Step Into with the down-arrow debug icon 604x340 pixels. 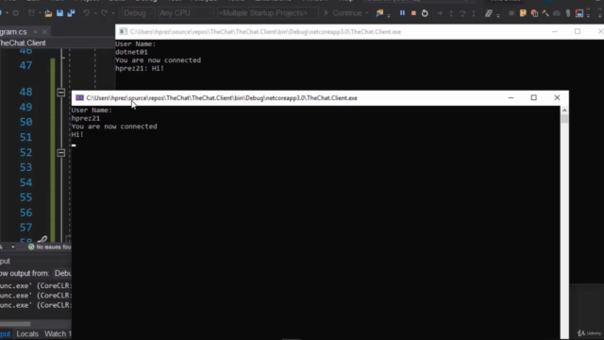point(451,13)
